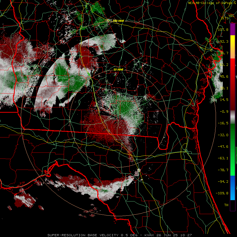Screen dimensions: 237x237
Task: Click the 50 NMI range ring label
Action: [x=118, y=70]
